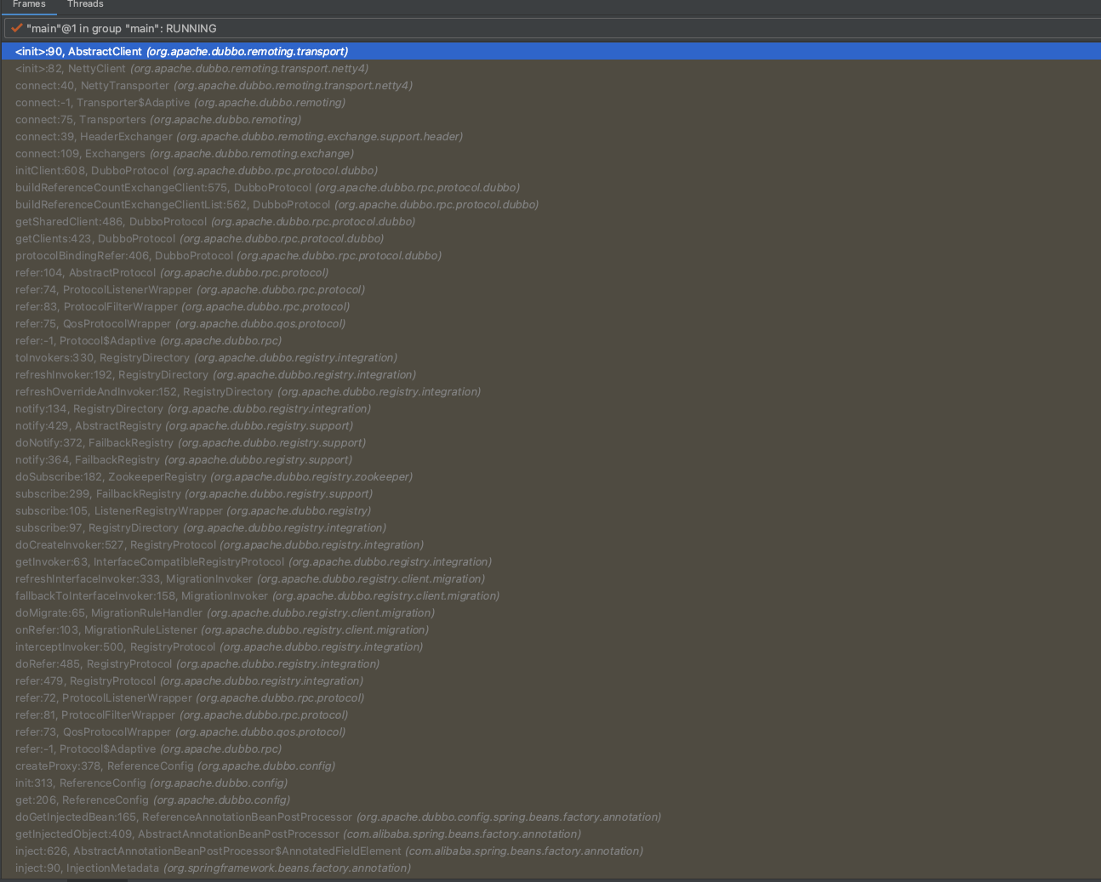Select frame doNotify:372, FailbackRegistry
1101x882 pixels.
click(x=550, y=442)
